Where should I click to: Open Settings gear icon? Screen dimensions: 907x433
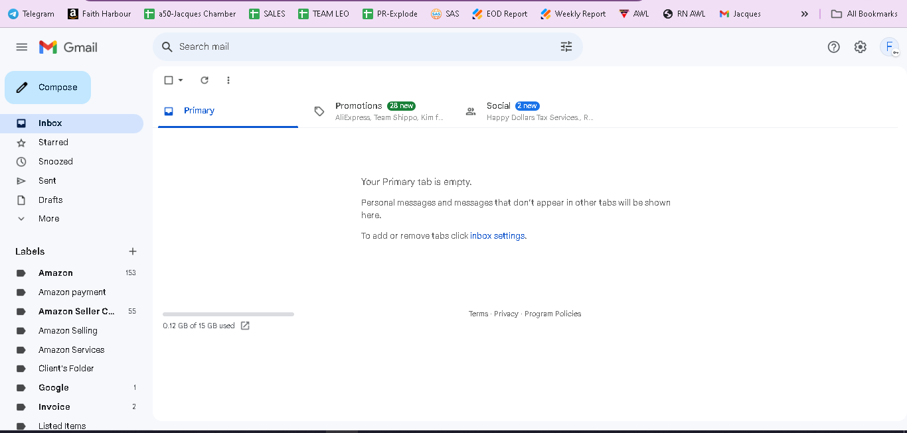[x=861, y=46]
